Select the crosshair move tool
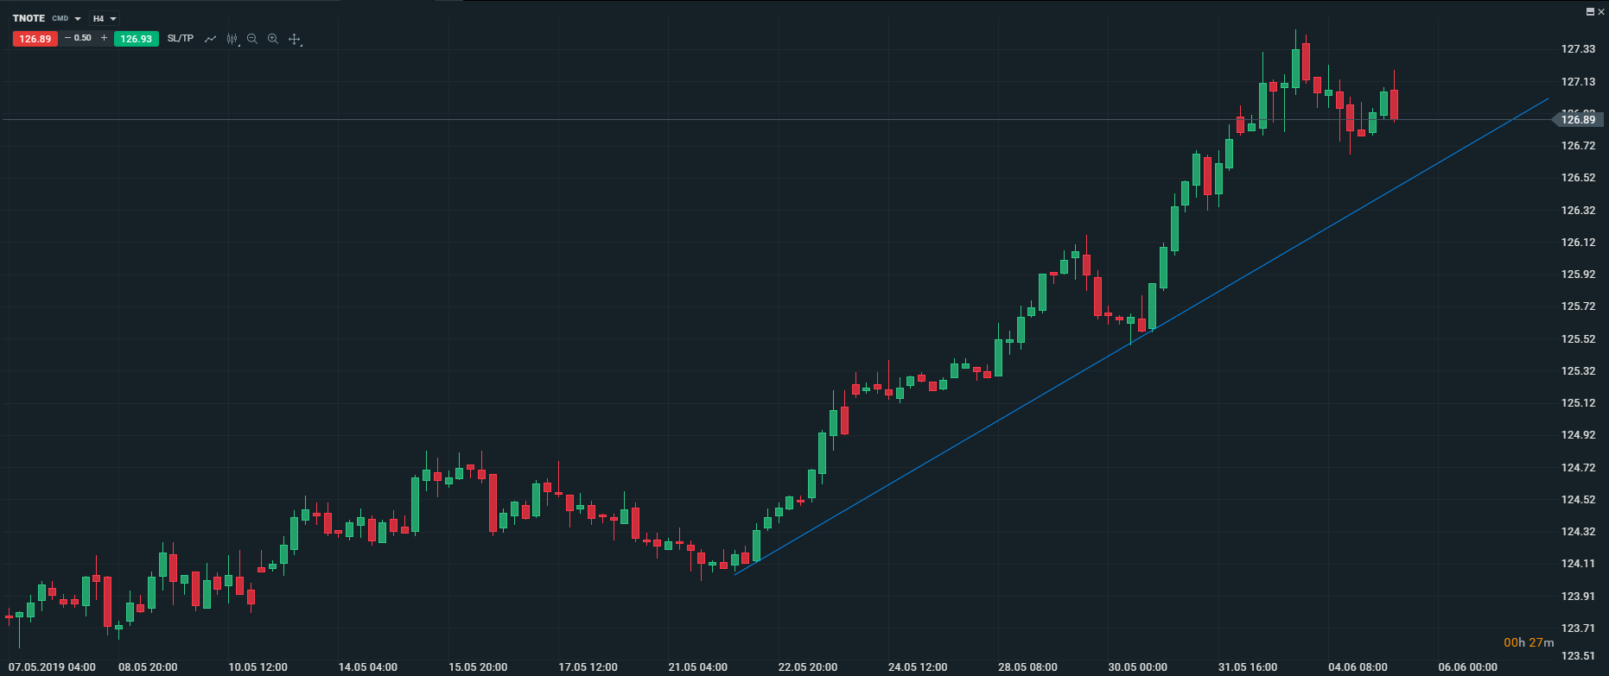This screenshot has width=1609, height=676. pos(294,39)
